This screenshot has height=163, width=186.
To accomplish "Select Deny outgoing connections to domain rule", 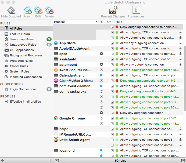I will click(149, 27).
